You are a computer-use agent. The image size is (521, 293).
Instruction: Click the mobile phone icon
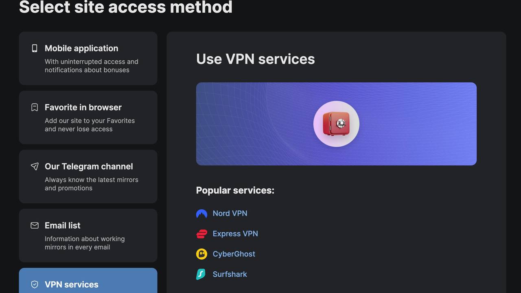click(35, 48)
